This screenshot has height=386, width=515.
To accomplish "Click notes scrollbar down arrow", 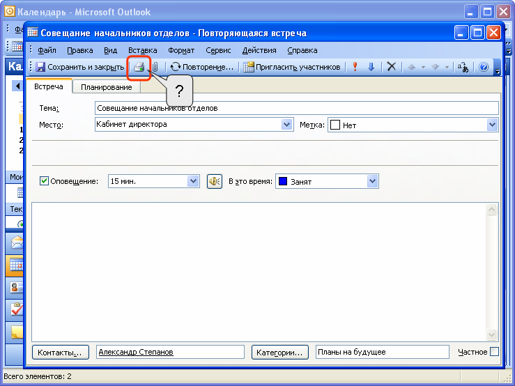I will coord(492,334).
